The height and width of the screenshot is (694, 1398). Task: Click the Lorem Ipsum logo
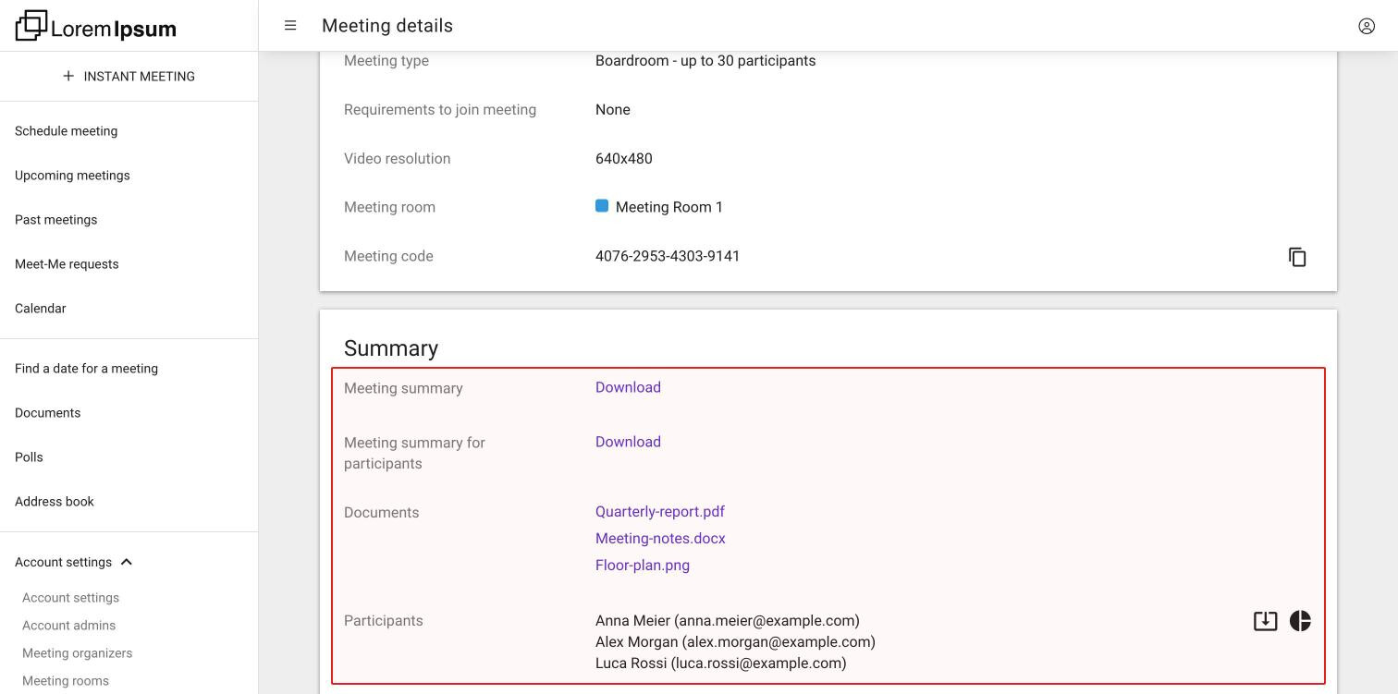pos(96,26)
